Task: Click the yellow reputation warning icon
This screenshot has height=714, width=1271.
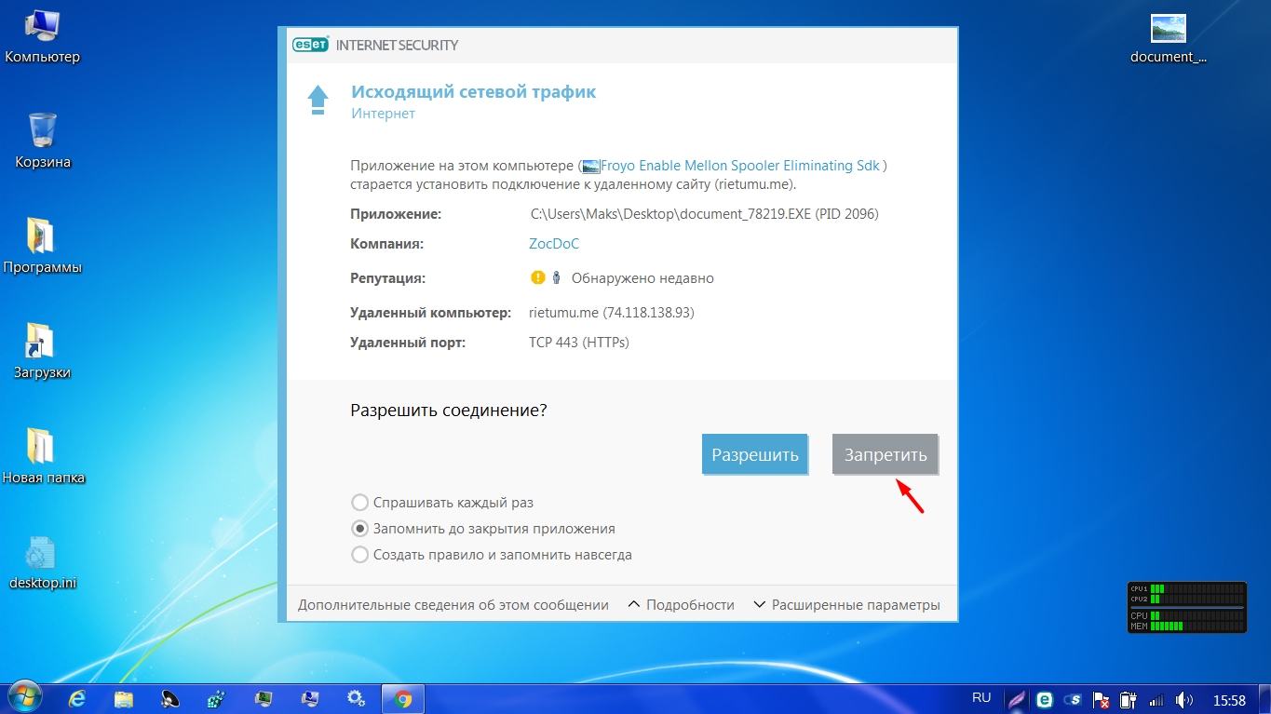Action: 537,277
